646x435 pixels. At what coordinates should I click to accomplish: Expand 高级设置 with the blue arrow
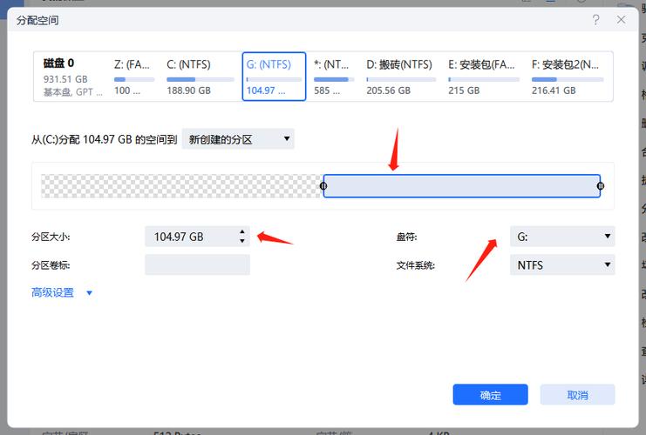pos(90,293)
